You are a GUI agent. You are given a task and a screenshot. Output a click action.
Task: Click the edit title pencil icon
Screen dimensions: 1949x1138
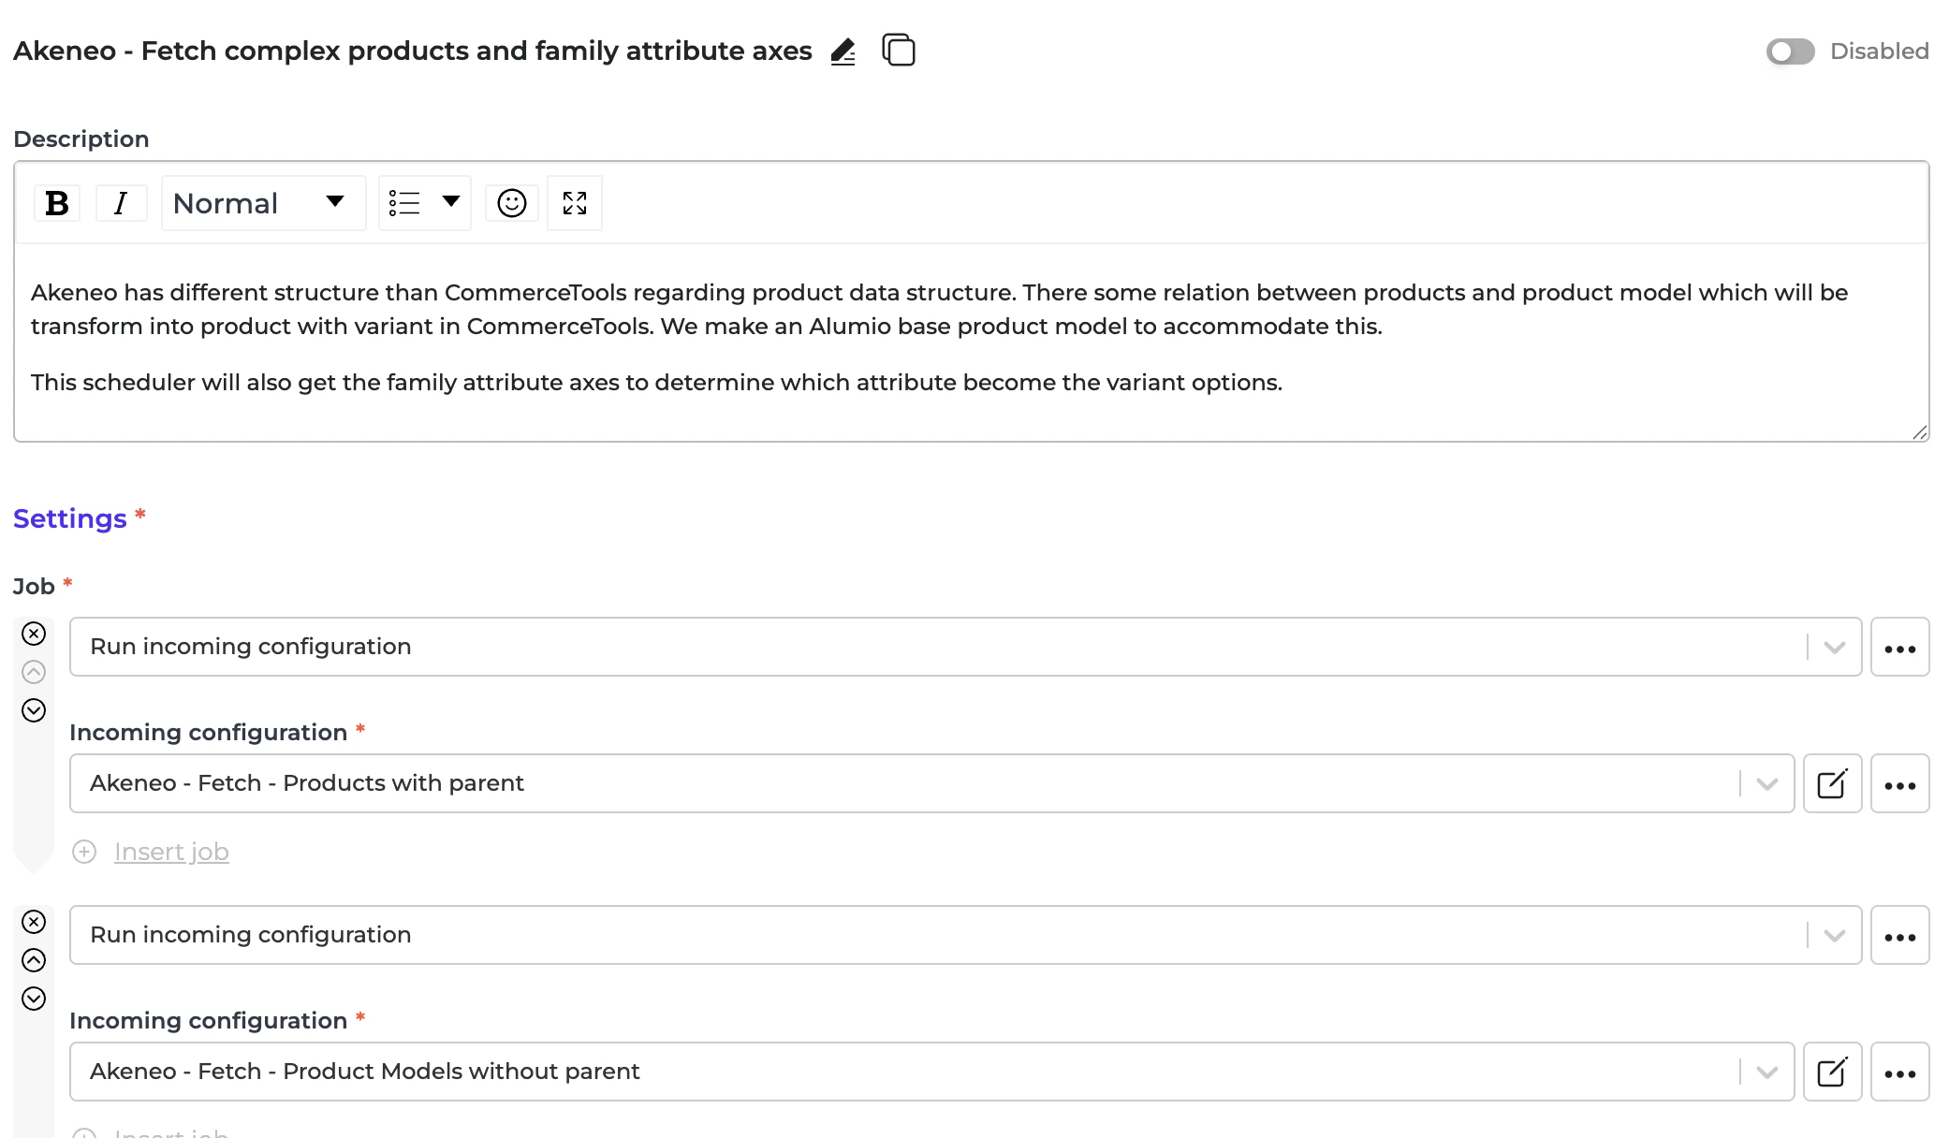pyautogui.click(x=843, y=51)
